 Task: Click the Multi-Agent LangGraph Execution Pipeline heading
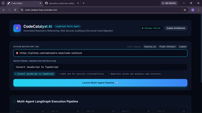pos(48,102)
